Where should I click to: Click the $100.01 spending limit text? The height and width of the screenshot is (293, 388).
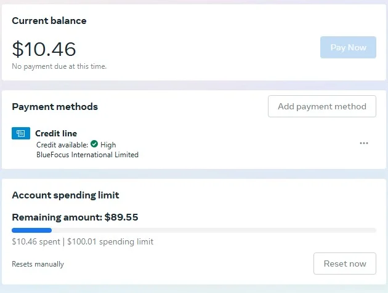click(x=110, y=241)
